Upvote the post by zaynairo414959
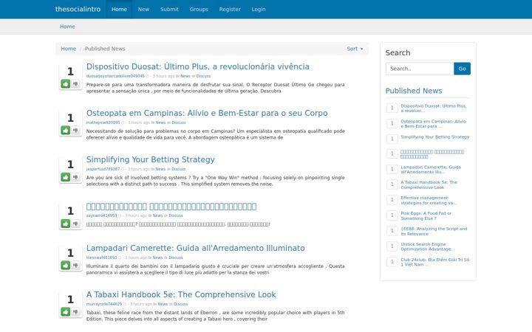Screen dimensions: 532x332 pos(66,224)
